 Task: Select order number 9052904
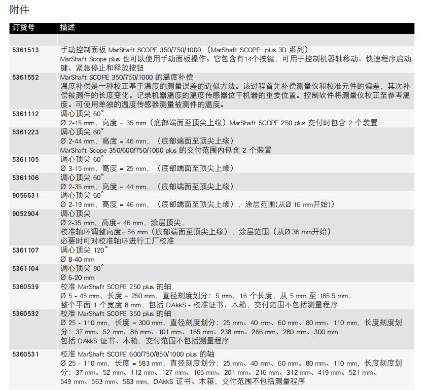[25, 214]
